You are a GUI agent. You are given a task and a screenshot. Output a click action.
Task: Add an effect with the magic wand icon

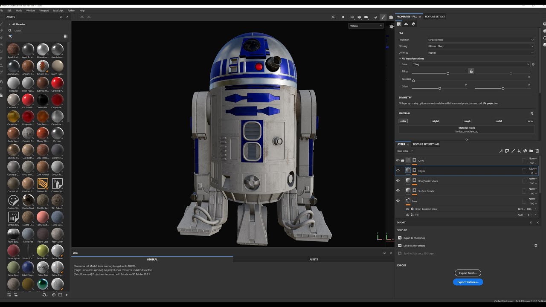click(x=501, y=151)
